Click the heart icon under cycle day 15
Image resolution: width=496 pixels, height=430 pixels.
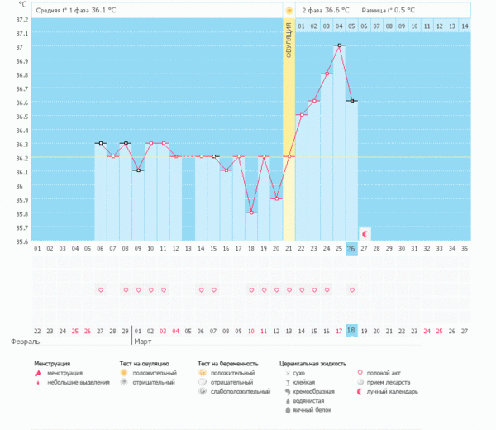point(214,290)
